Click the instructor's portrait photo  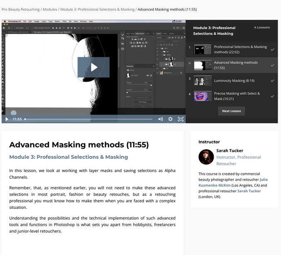(x=206, y=157)
